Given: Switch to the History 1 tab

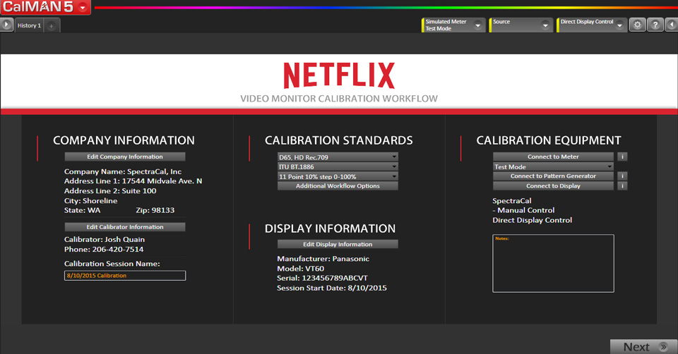Looking at the screenshot, I should pyautogui.click(x=29, y=25).
